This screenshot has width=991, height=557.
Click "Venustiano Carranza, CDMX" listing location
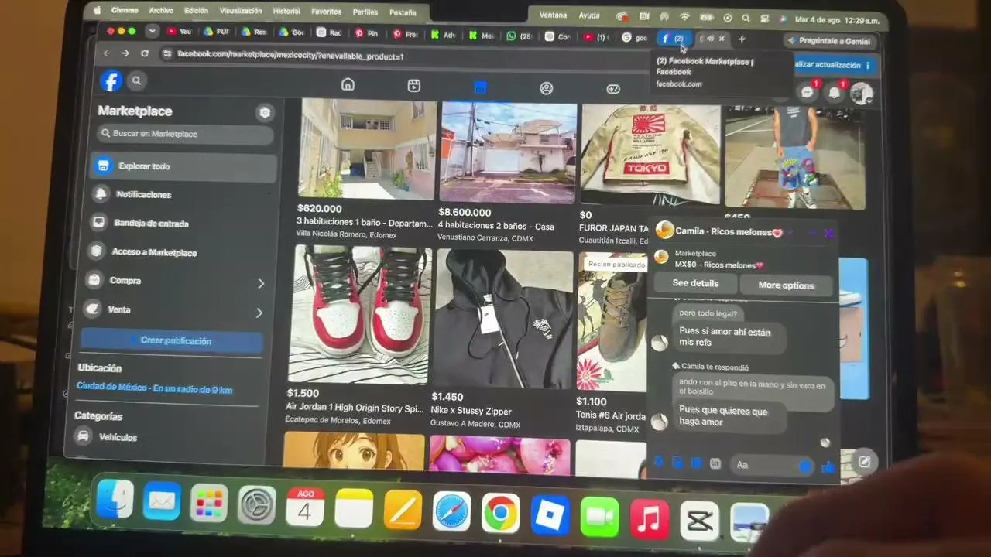pyautogui.click(x=485, y=238)
